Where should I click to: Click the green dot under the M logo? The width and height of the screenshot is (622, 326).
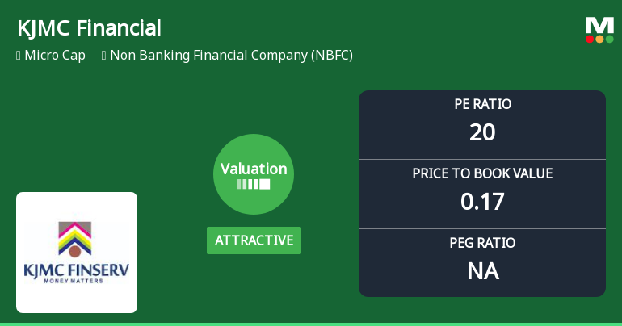click(x=609, y=39)
